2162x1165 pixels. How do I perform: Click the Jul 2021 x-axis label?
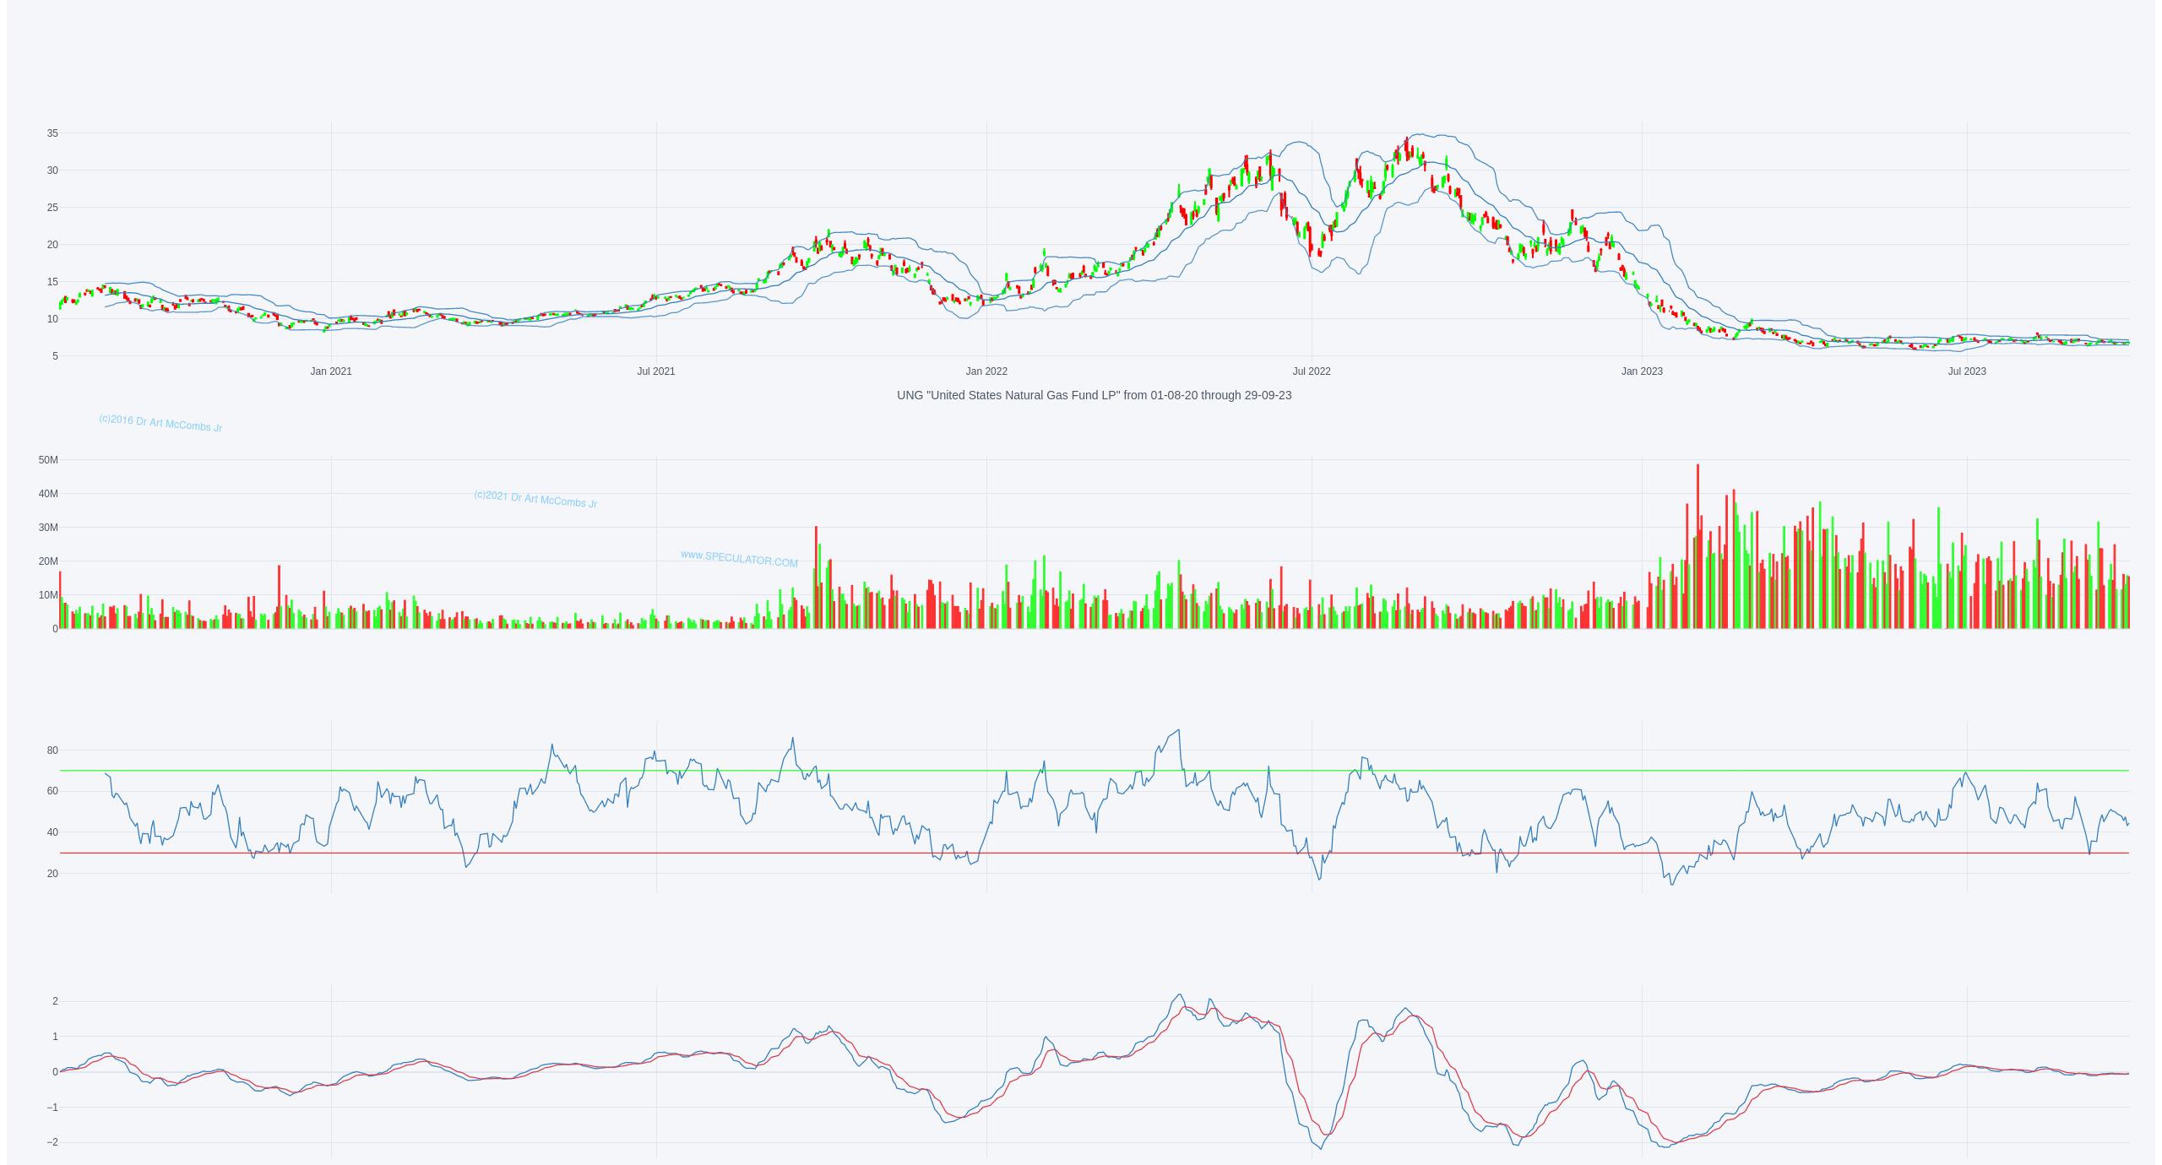[x=656, y=371]
